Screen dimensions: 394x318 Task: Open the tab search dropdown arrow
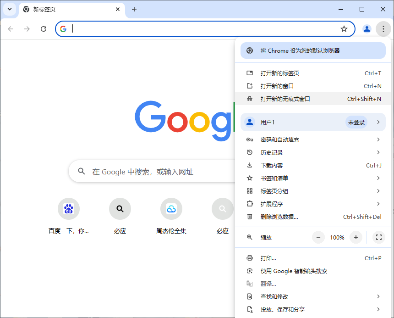(10, 9)
